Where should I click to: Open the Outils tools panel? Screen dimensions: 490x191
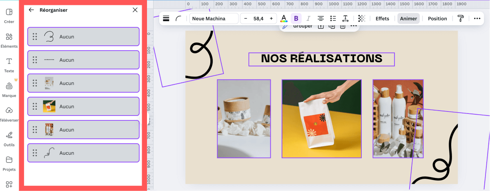click(9, 138)
